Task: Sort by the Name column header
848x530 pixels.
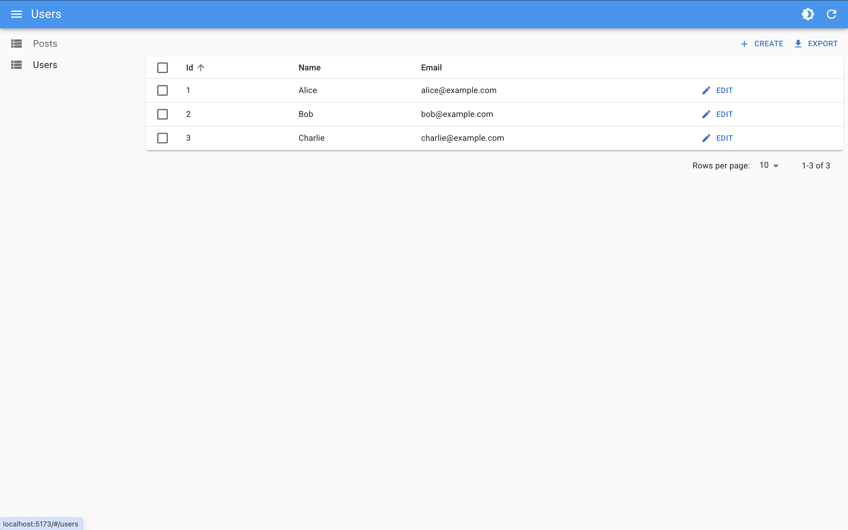Action: 309,68
